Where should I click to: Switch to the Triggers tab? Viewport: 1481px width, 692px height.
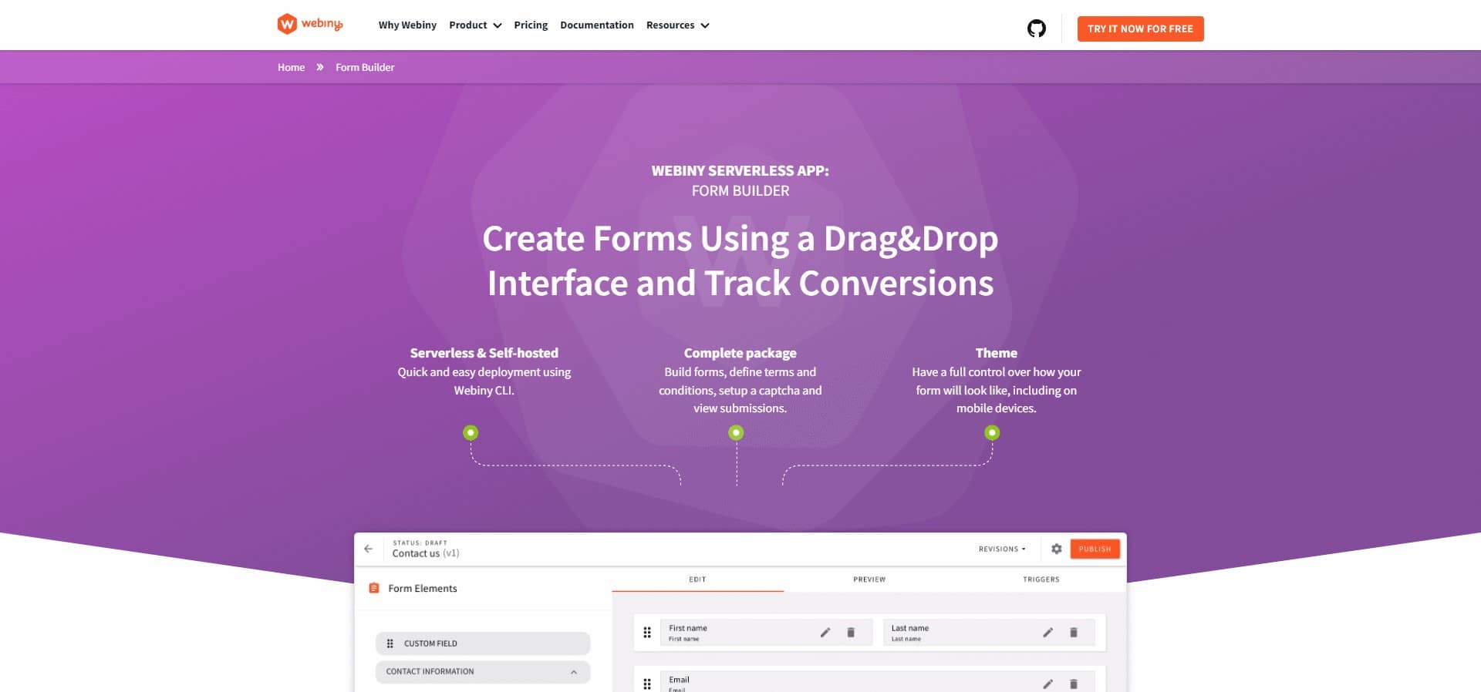pyautogui.click(x=1041, y=579)
